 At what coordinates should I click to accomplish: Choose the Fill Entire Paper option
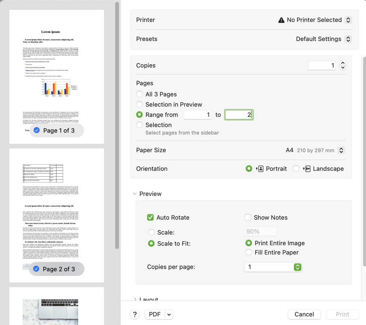click(x=249, y=252)
